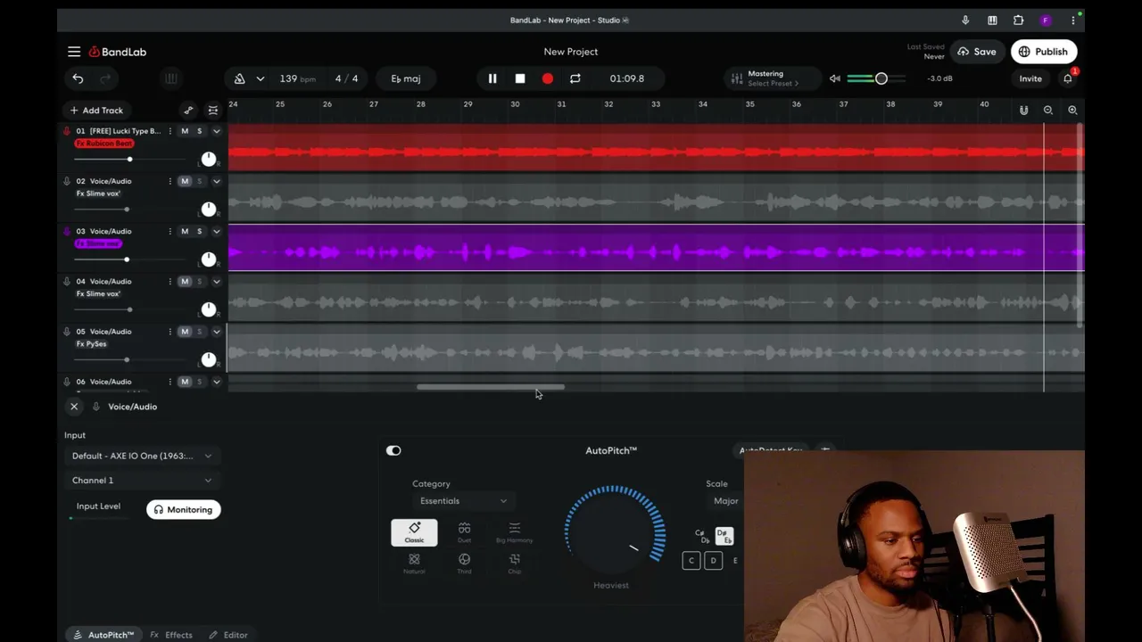
Task: Pause playback
Action: (492, 78)
